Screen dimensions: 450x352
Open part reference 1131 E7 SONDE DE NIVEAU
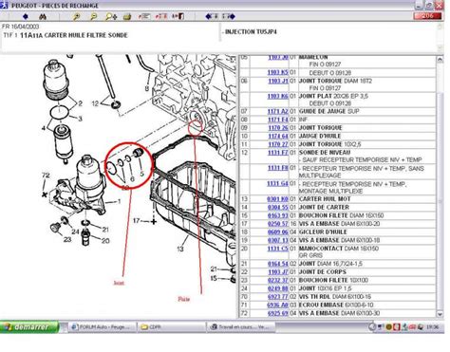coord(278,153)
